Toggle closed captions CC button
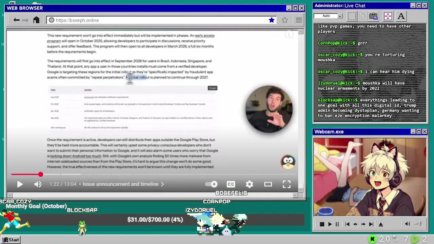 click(231, 184)
